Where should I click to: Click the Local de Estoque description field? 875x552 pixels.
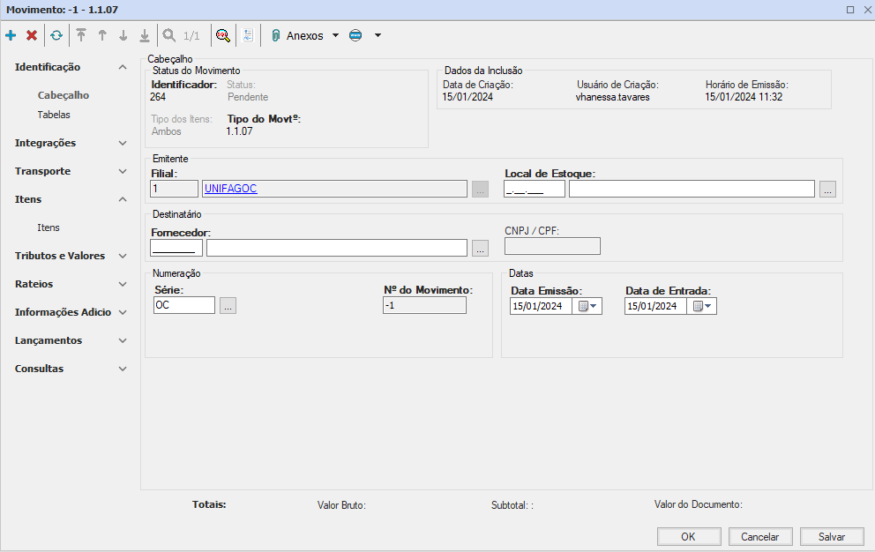[x=691, y=189]
